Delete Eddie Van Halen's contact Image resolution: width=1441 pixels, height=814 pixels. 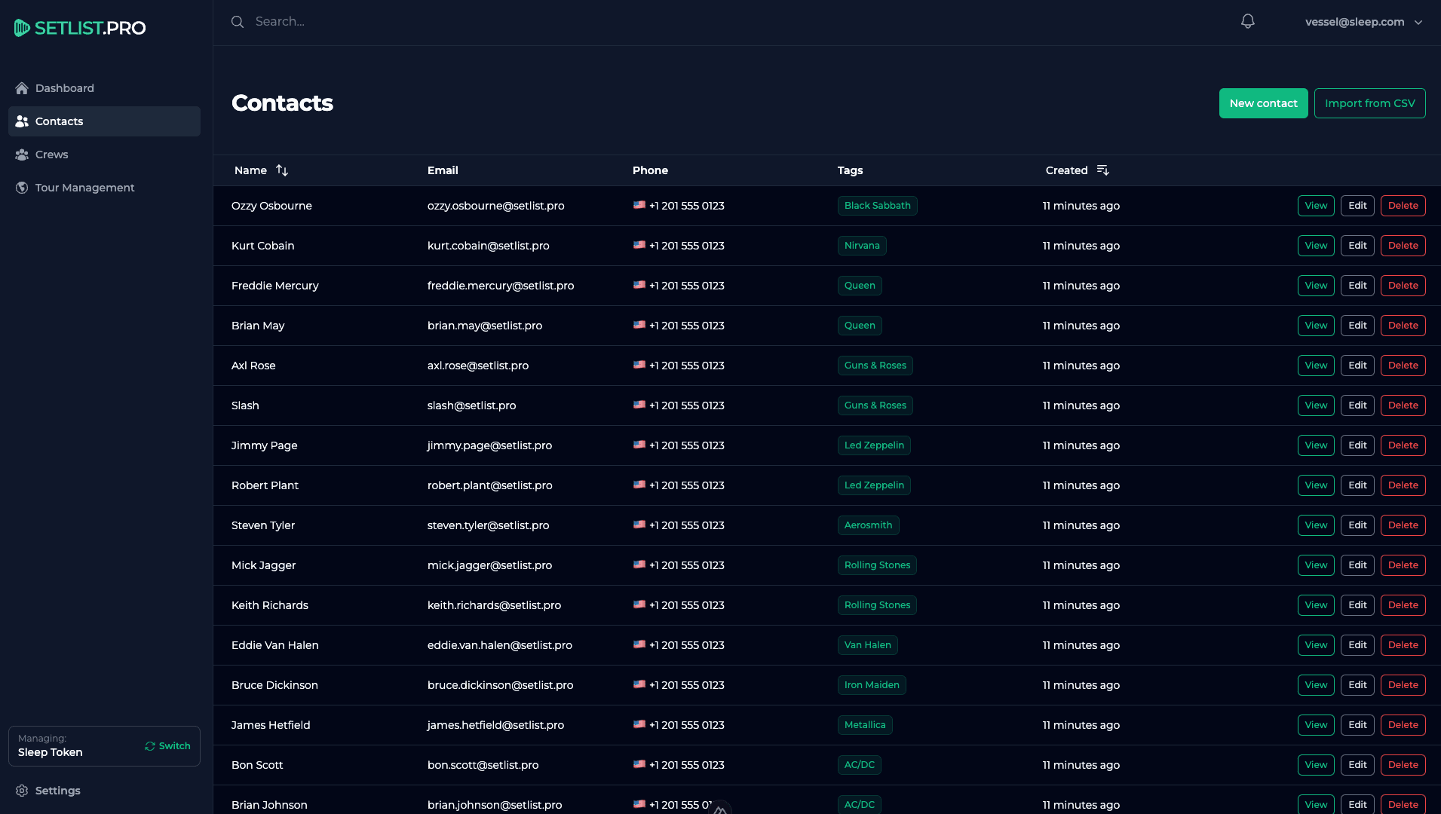[1403, 645]
